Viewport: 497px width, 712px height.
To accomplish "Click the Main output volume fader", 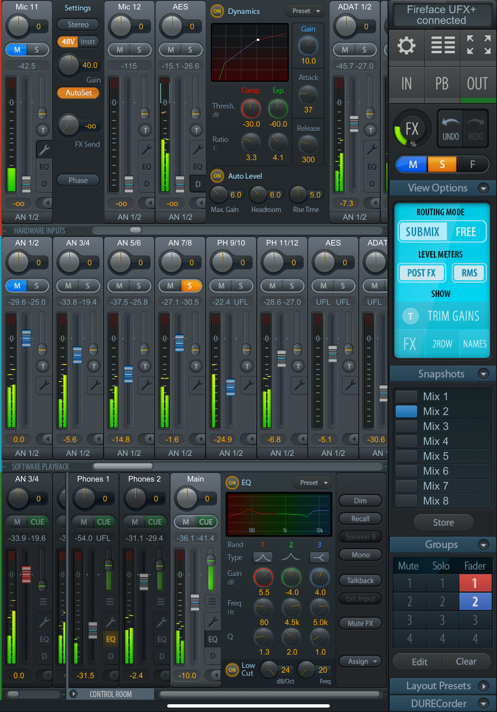I will [x=195, y=602].
